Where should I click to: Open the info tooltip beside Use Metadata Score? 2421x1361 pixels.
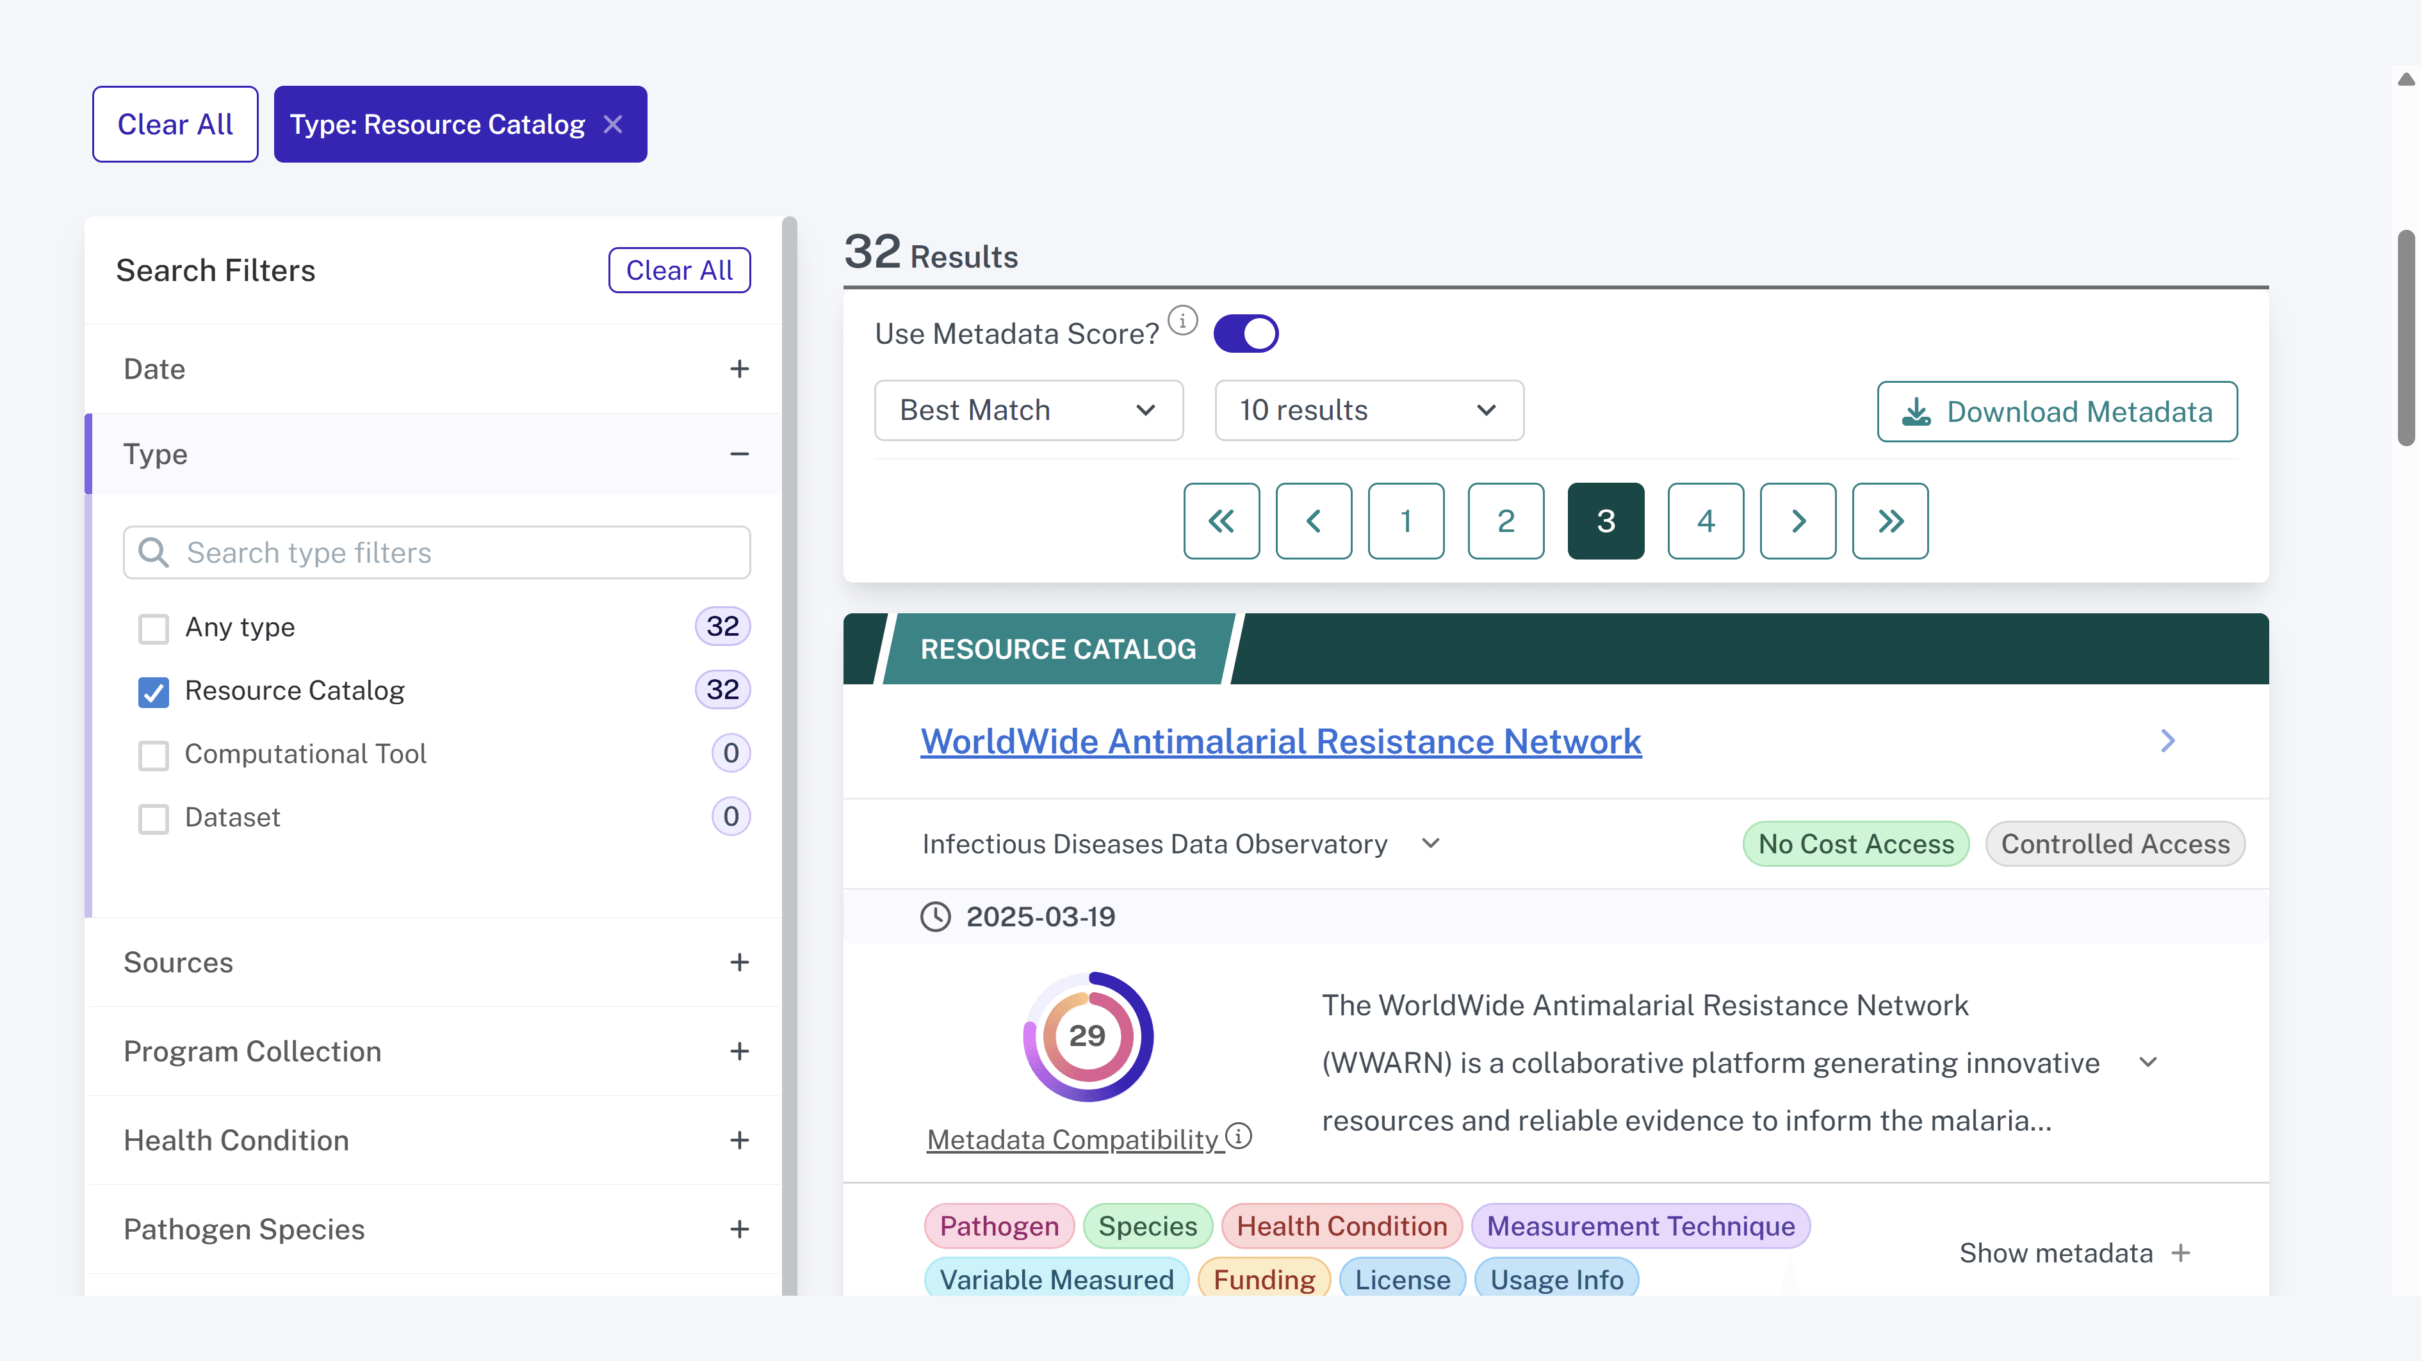1183,319
